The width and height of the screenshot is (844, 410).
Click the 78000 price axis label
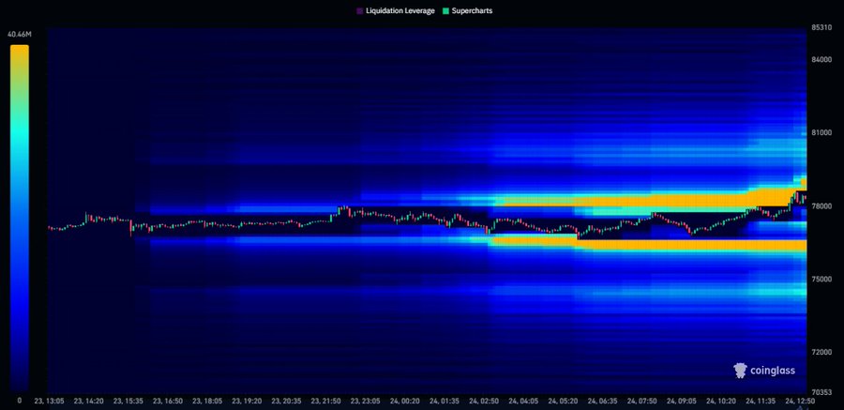821,205
